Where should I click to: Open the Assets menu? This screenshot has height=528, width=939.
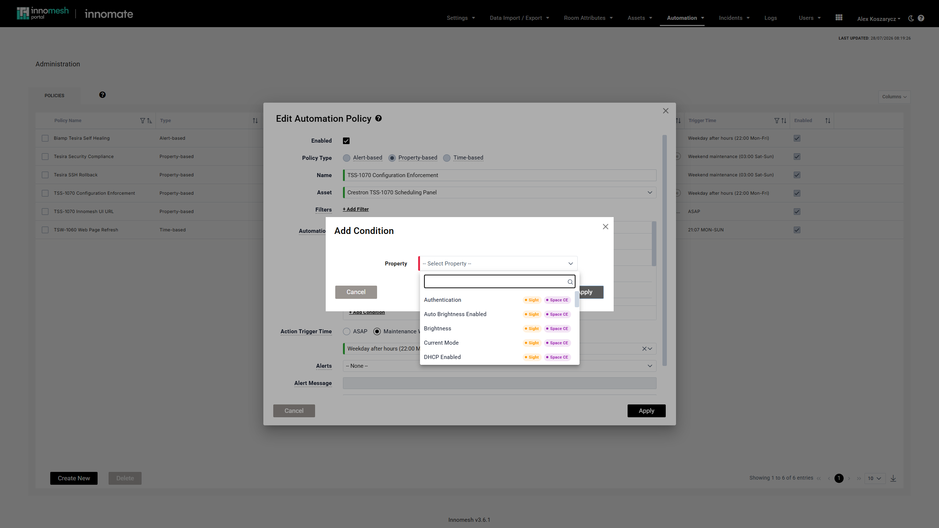tap(640, 18)
